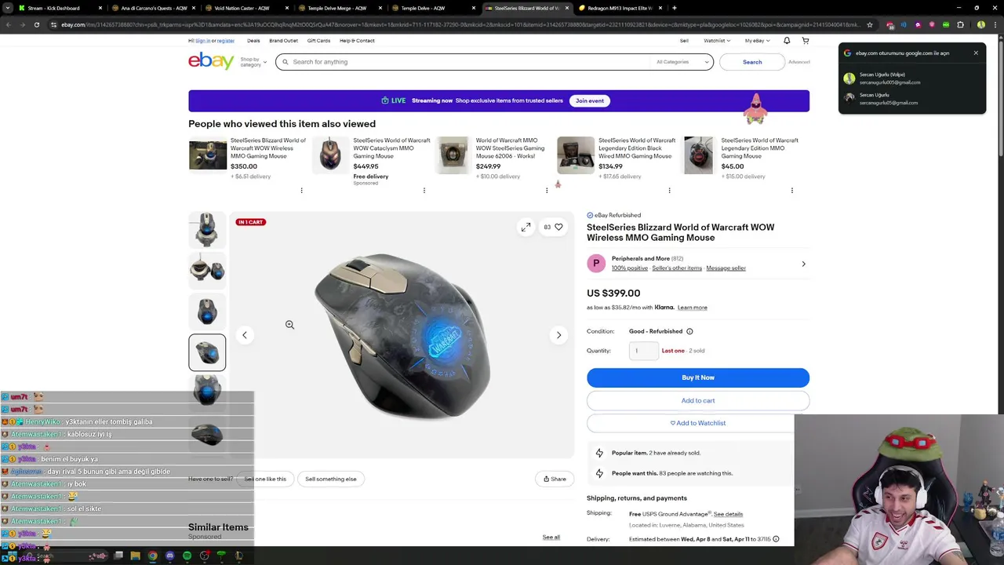Open Help & Contact menu link

click(357, 41)
